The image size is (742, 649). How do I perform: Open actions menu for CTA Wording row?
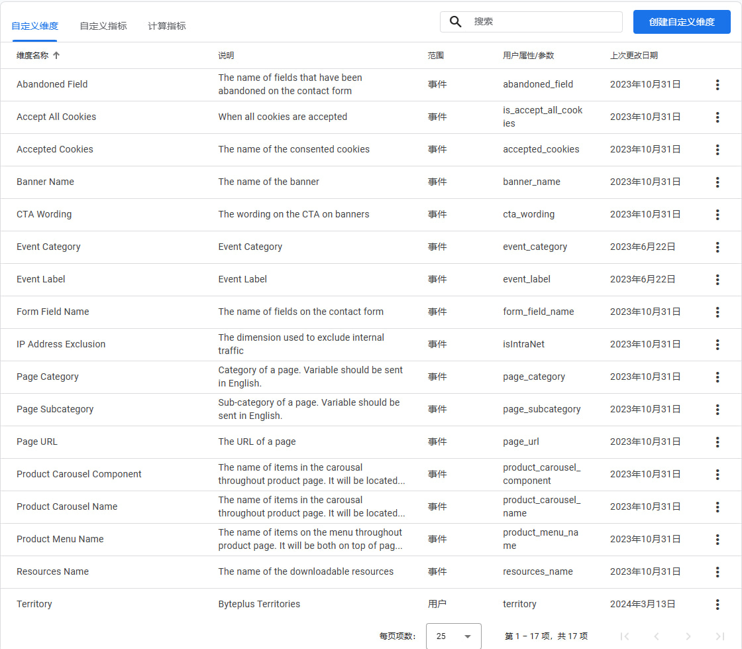pos(717,215)
